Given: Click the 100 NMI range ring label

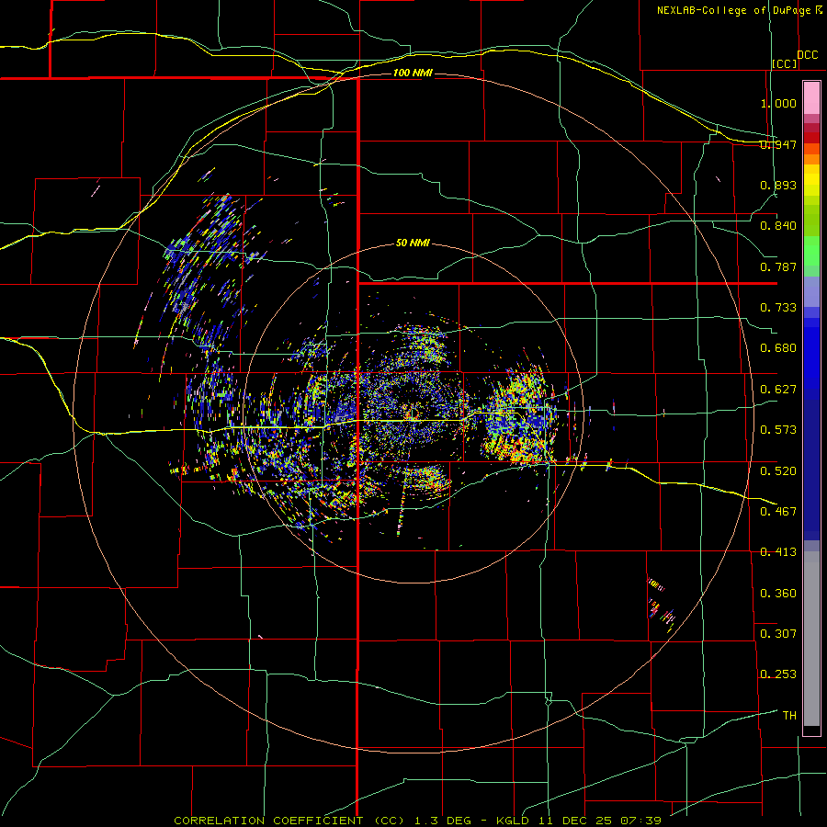Looking at the screenshot, I should 413,73.
